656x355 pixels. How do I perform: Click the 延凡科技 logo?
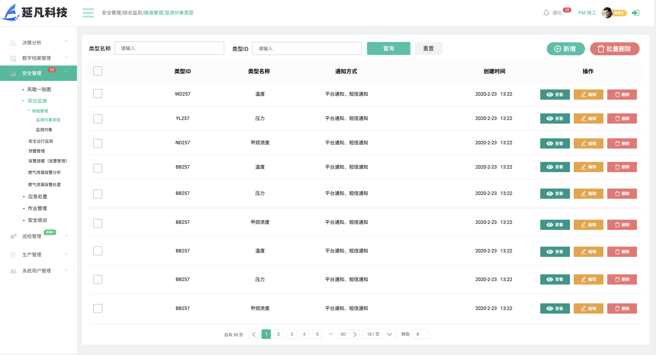35,12
